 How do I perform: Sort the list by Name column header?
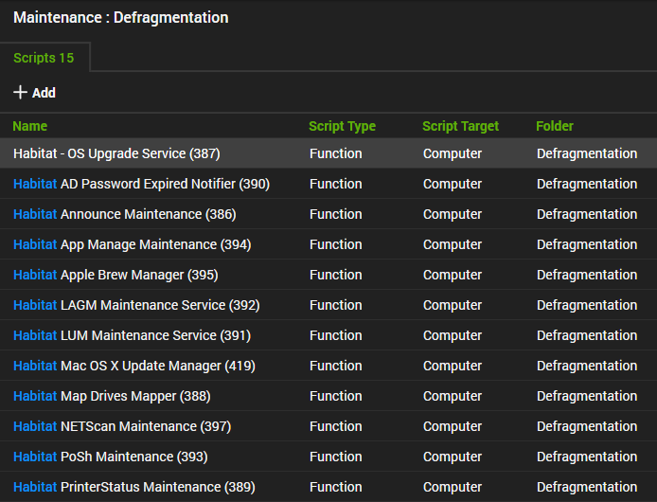pyautogui.click(x=30, y=126)
